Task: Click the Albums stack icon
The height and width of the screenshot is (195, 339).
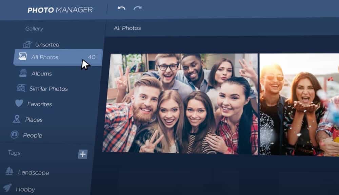Action: click(x=23, y=73)
